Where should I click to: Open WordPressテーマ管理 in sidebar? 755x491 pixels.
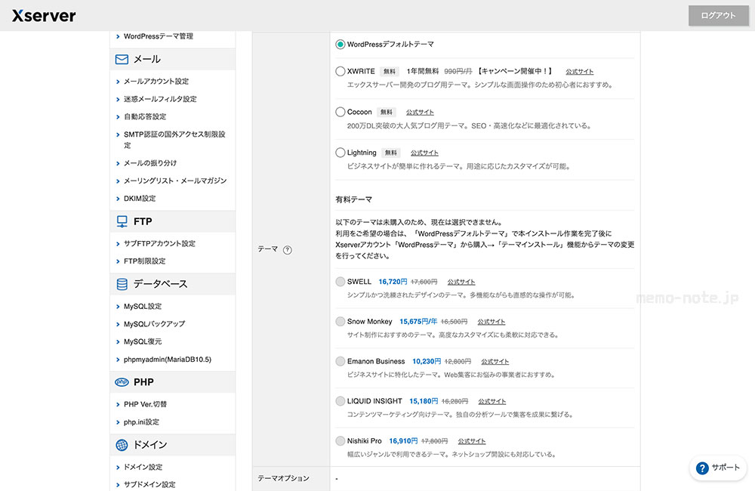coord(159,36)
